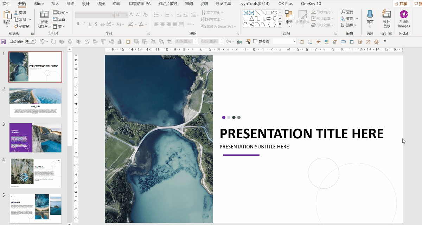Viewport: 422px width, 225px height.
Task: Insert a new slide with 新建幻灯片
Action: (44, 19)
